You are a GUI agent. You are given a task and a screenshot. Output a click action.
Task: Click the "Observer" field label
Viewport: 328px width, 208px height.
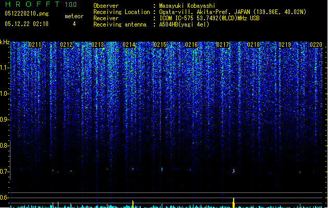(x=106, y=6)
